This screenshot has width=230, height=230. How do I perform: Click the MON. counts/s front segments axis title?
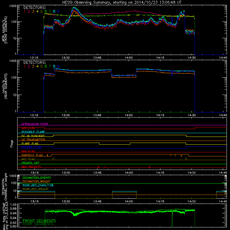coord(4,30)
